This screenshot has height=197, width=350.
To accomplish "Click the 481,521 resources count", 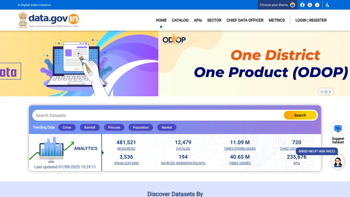I will pyautogui.click(x=126, y=142).
